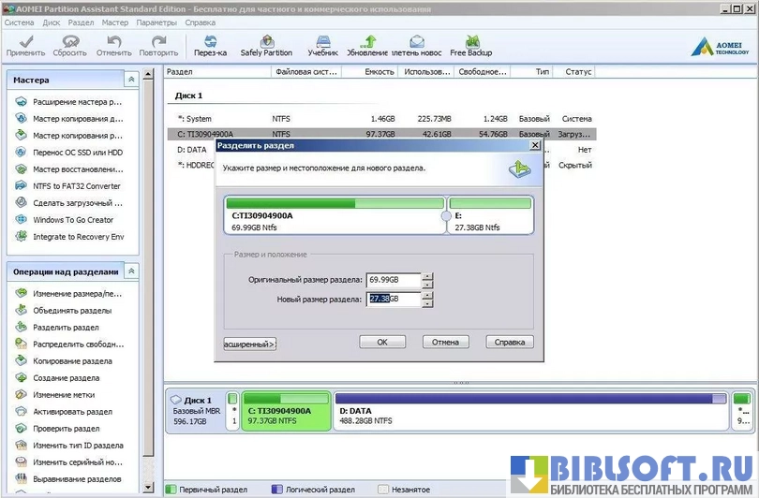
Task: Open the Safely Partition tool
Action: (x=266, y=44)
